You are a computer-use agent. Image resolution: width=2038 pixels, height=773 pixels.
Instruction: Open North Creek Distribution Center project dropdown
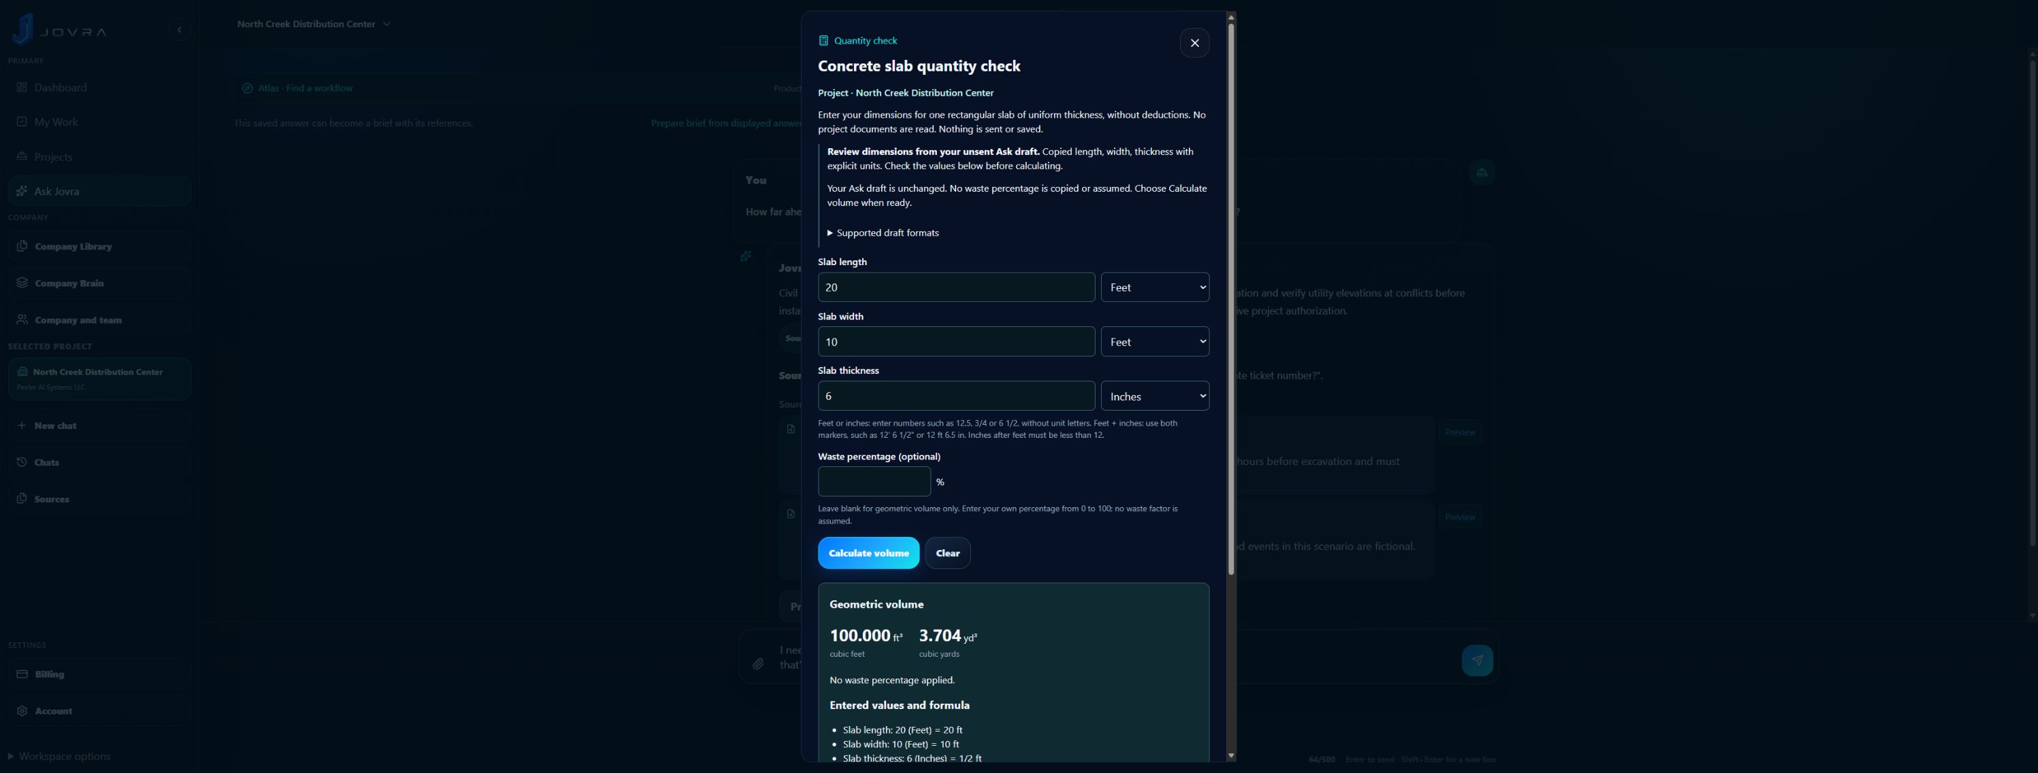tap(313, 24)
